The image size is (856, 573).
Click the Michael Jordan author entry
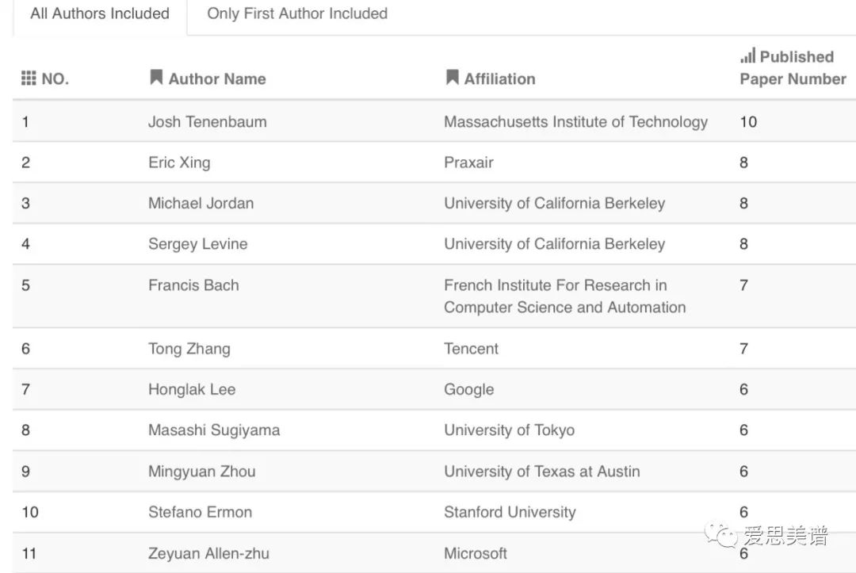click(201, 203)
